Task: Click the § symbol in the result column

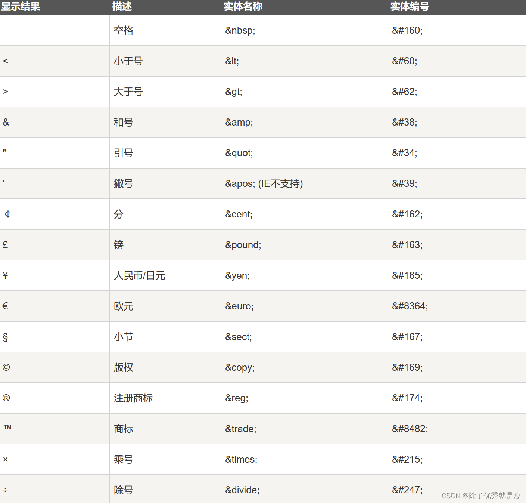Action: pos(5,337)
